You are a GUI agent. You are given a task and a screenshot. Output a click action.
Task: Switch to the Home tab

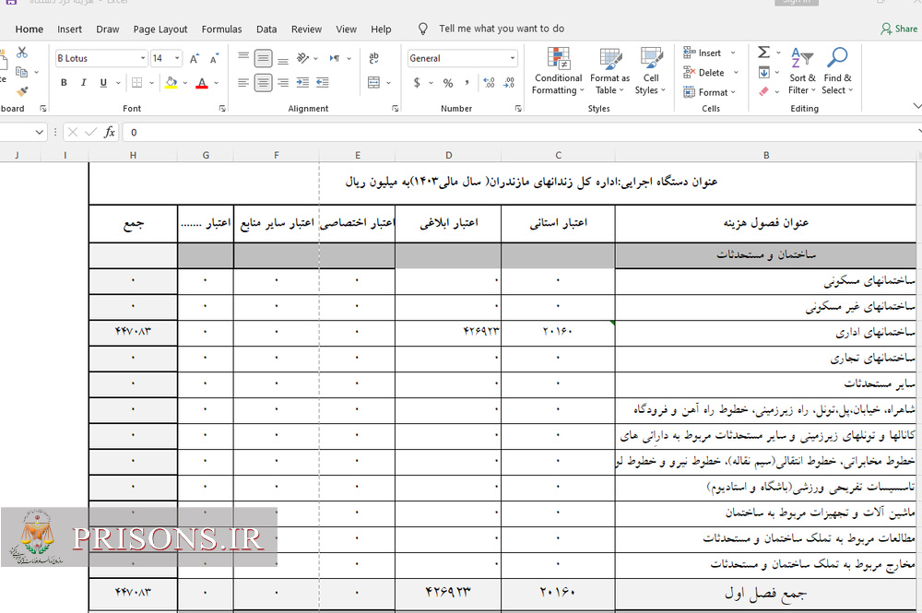click(x=30, y=29)
